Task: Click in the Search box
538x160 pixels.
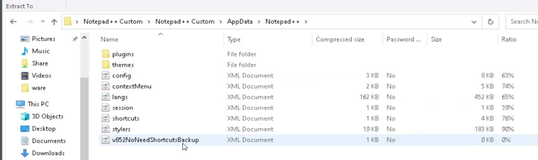Action: [x=521, y=21]
